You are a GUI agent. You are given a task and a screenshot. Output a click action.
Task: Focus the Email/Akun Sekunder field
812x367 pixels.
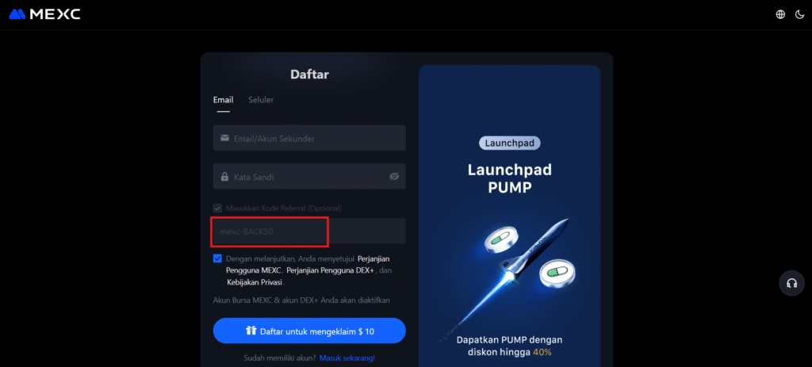click(x=309, y=138)
